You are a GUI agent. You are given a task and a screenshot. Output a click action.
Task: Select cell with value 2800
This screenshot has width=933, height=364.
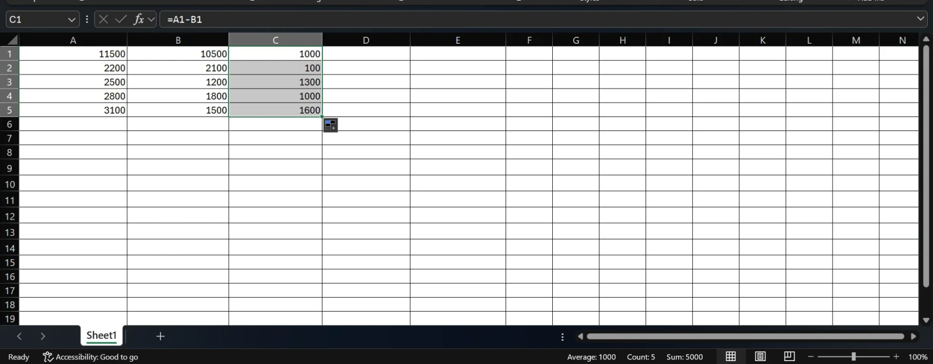coord(73,96)
